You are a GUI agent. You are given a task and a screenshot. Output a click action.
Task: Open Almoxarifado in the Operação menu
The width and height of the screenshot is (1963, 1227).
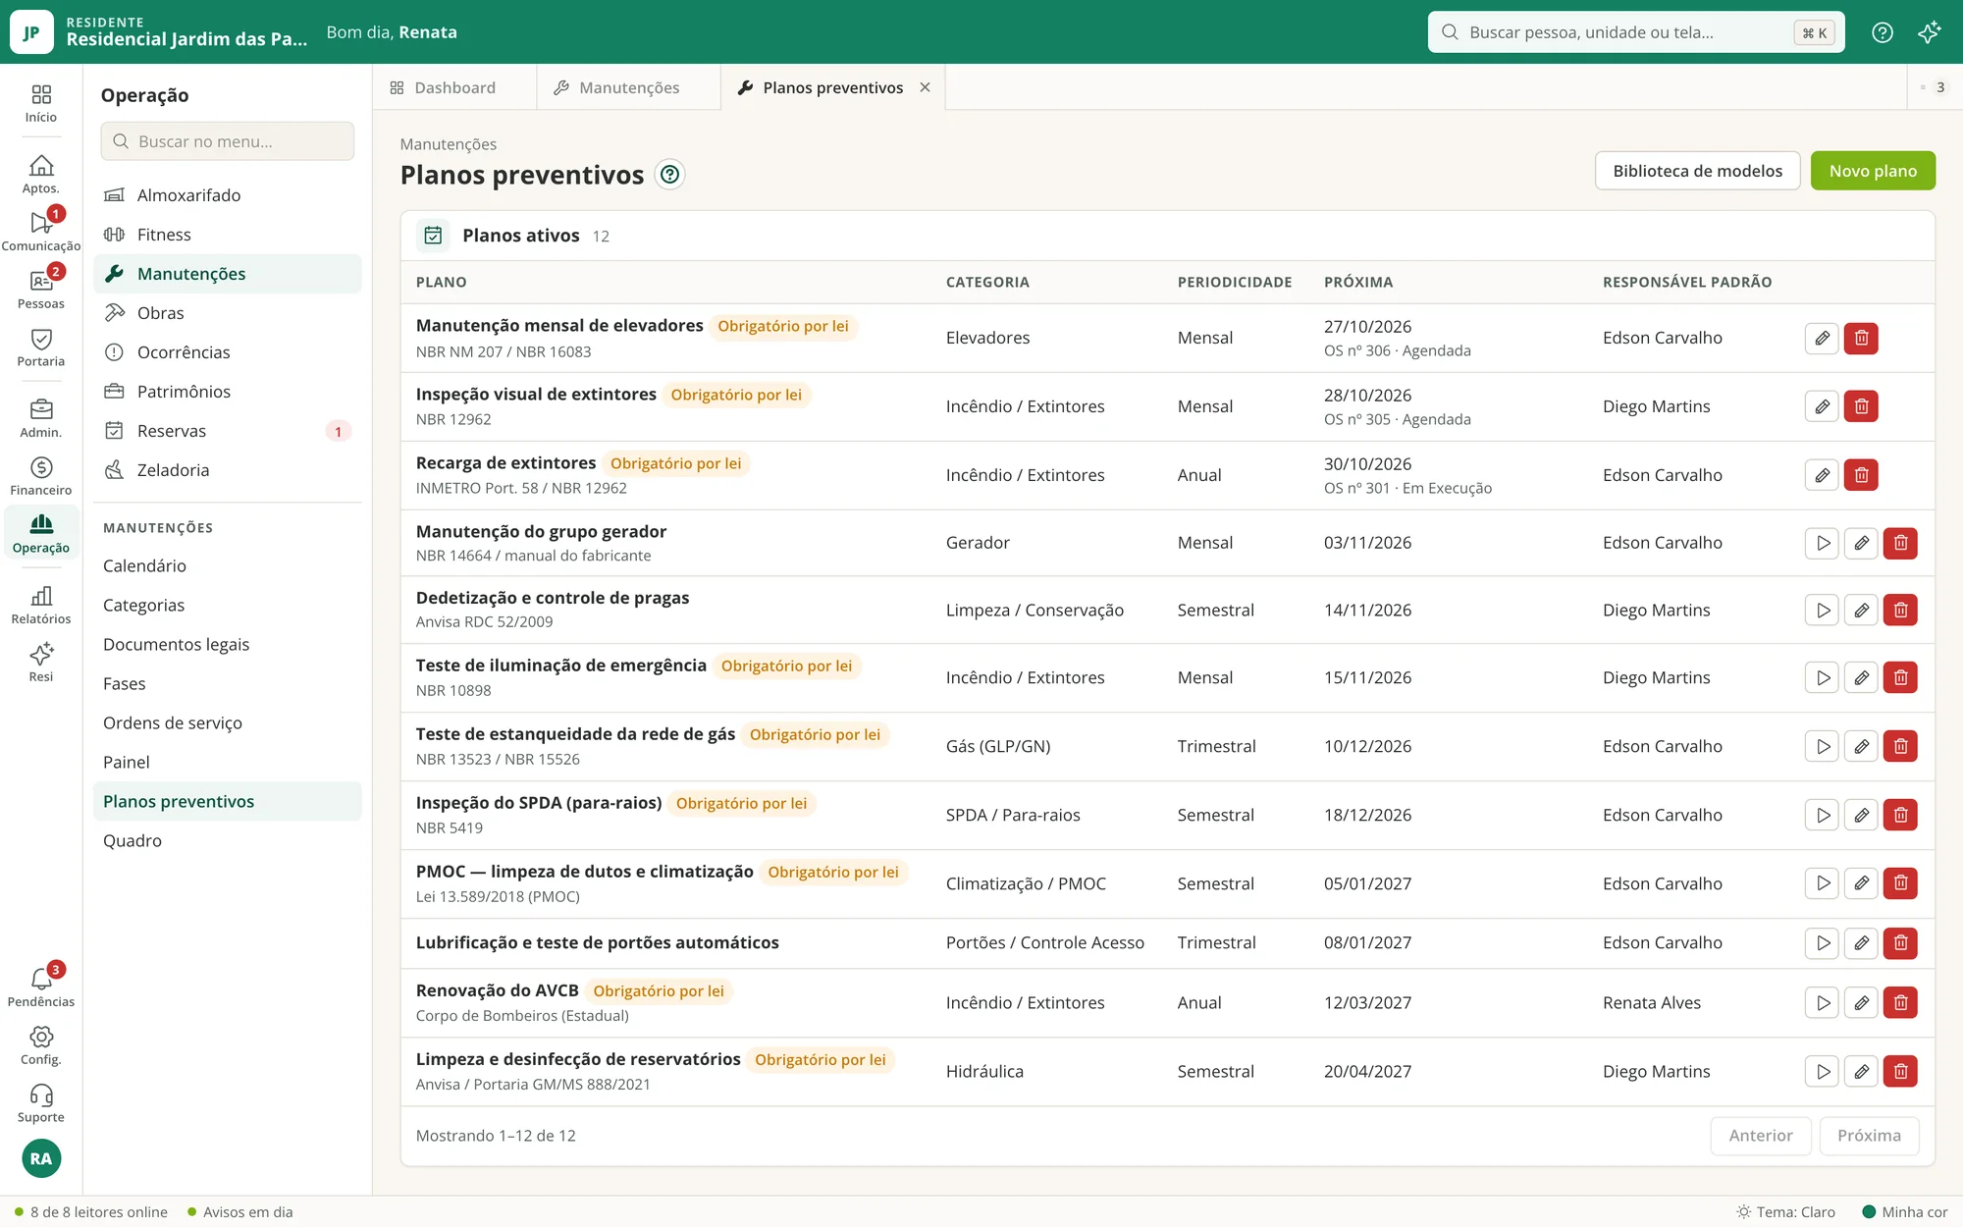coord(227,195)
